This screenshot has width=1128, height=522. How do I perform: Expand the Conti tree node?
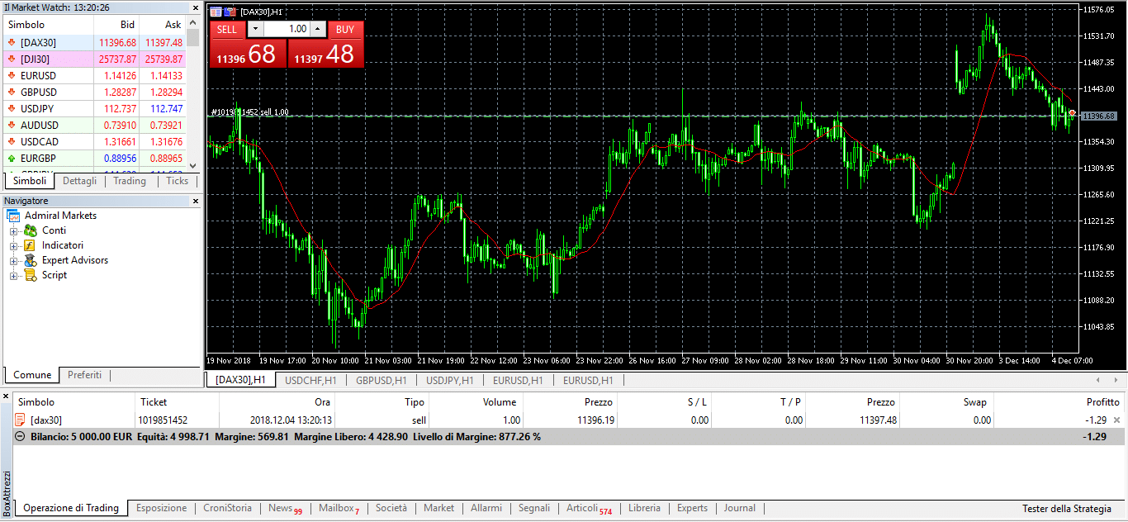pos(14,230)
